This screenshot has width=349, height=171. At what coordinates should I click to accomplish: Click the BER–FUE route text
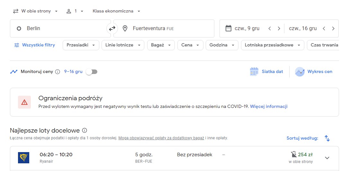coord(144,161)
